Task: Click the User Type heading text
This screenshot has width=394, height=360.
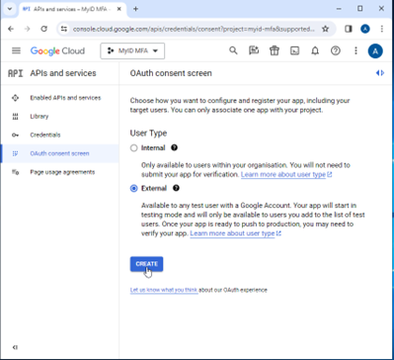Action: click(148, 134)
